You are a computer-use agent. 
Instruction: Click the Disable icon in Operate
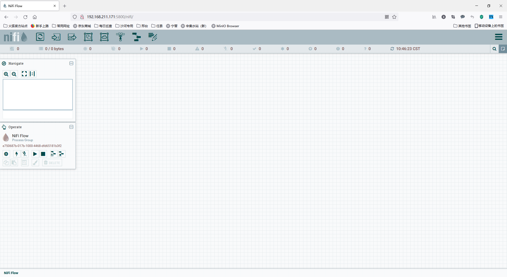coord(25,154)
